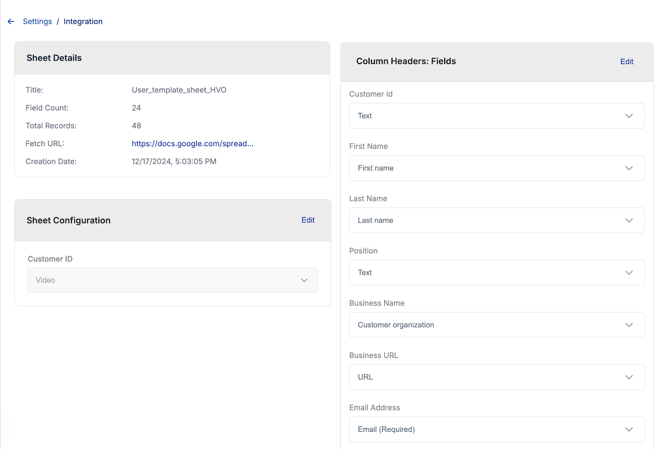Screen dimensions: 667x449
Task: Expand the Position Text dropdown
Action: pyautogui.click(x=489, y=273)
